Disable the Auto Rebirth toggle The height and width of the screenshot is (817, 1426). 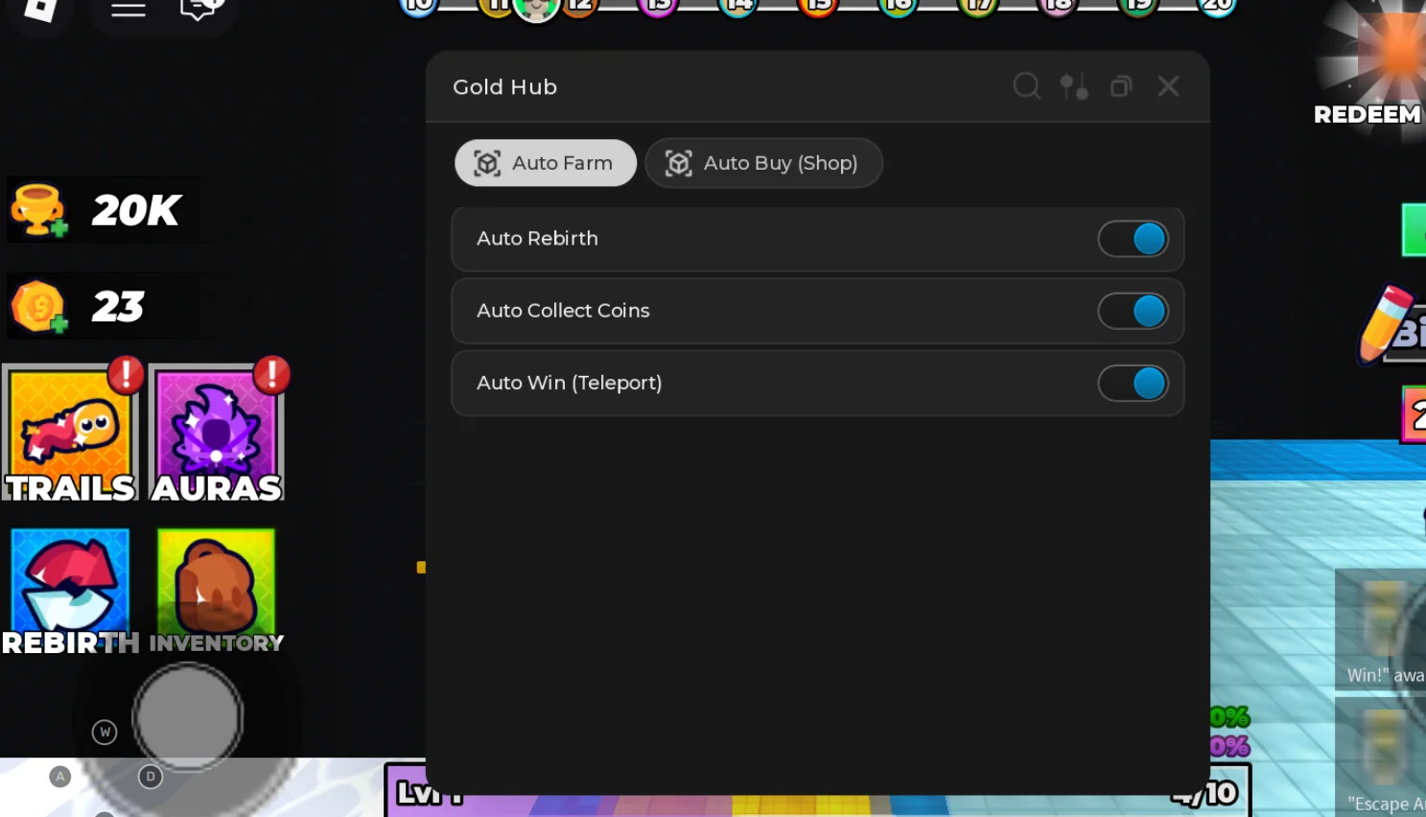point(1133,239)
